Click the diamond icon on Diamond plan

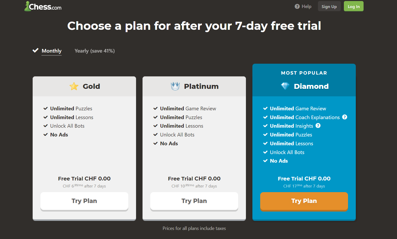(x=285, y=86)
